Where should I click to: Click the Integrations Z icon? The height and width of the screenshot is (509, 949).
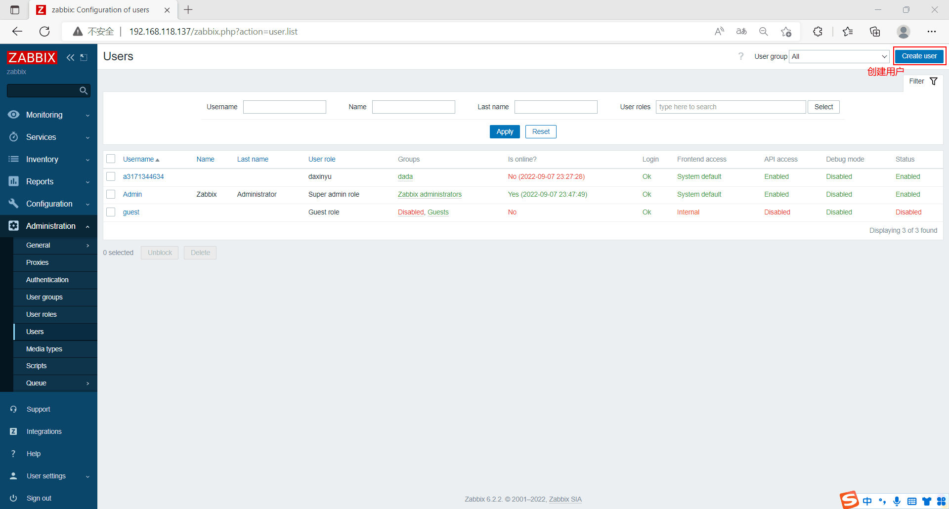click(13, 431)
